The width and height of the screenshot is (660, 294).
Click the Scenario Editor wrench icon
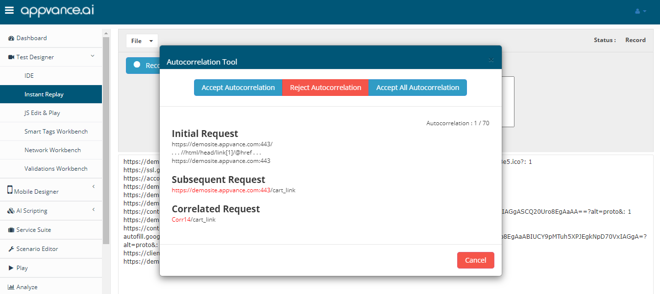pyautogui.click(x=11, y=249)
